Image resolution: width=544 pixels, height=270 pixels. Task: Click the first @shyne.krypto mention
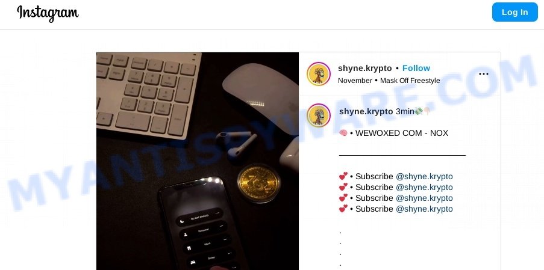pos(424,177)
